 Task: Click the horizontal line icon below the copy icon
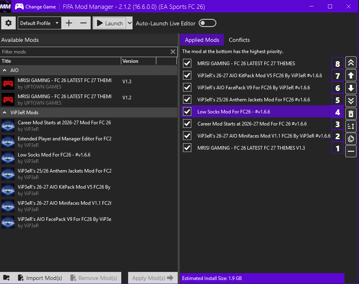pyautogui.click(x=351, y=151)
